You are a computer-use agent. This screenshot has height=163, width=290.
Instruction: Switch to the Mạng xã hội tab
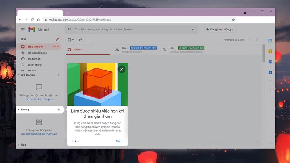[136, 50]
